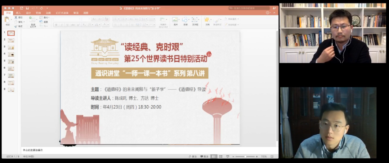This screenshot has width=389, height=163.
Task: Open the slide Layout dropdown
Action: pyautogui.click(x=45, y=18)
